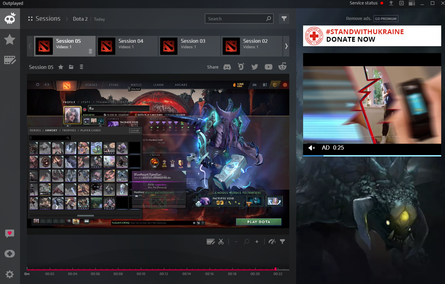Toggle the recording indicator in the title bar
The width and height of the screenshot is (445, 284).
tap(401, 3)
